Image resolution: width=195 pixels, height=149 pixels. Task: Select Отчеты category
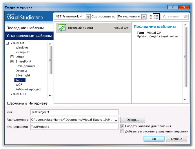pos(21,71)
